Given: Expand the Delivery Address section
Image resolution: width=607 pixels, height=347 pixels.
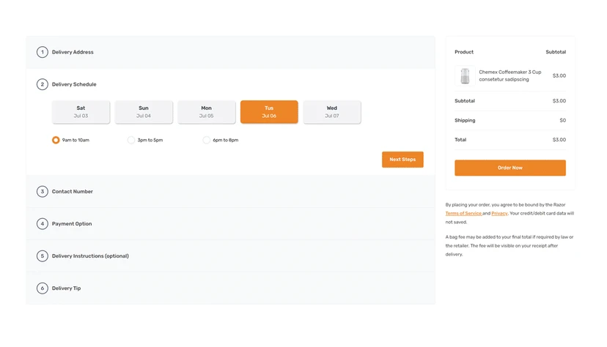Looking at the screenshot, I should pos(73,52).
